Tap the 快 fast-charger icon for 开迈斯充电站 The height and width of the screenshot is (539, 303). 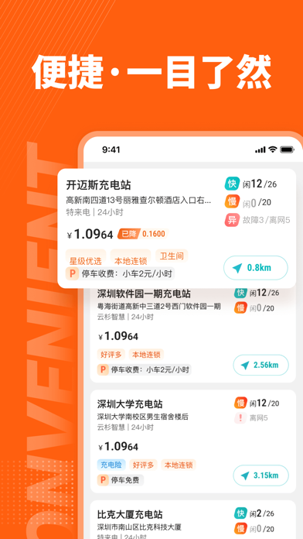point(233,184)
